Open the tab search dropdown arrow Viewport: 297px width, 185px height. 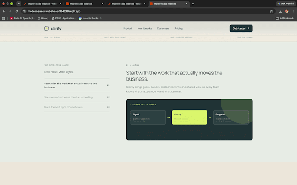point(18,3)
